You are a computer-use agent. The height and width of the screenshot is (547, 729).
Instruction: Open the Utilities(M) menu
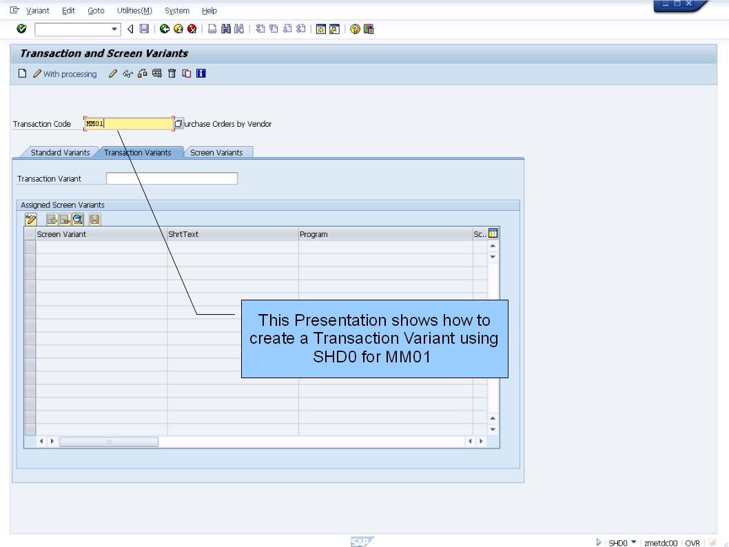coord(134,11)
